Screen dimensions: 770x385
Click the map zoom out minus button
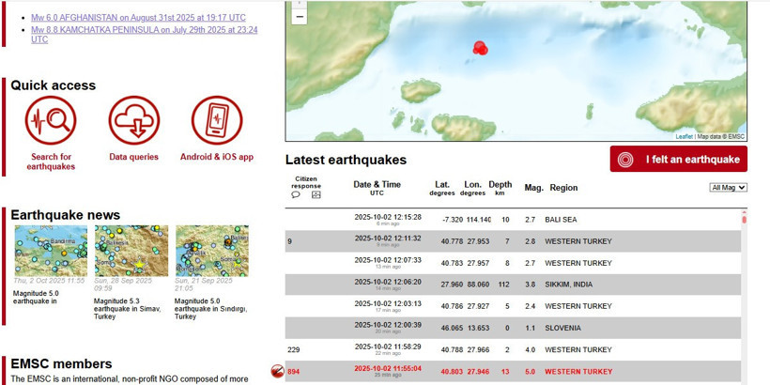(300, 16)
